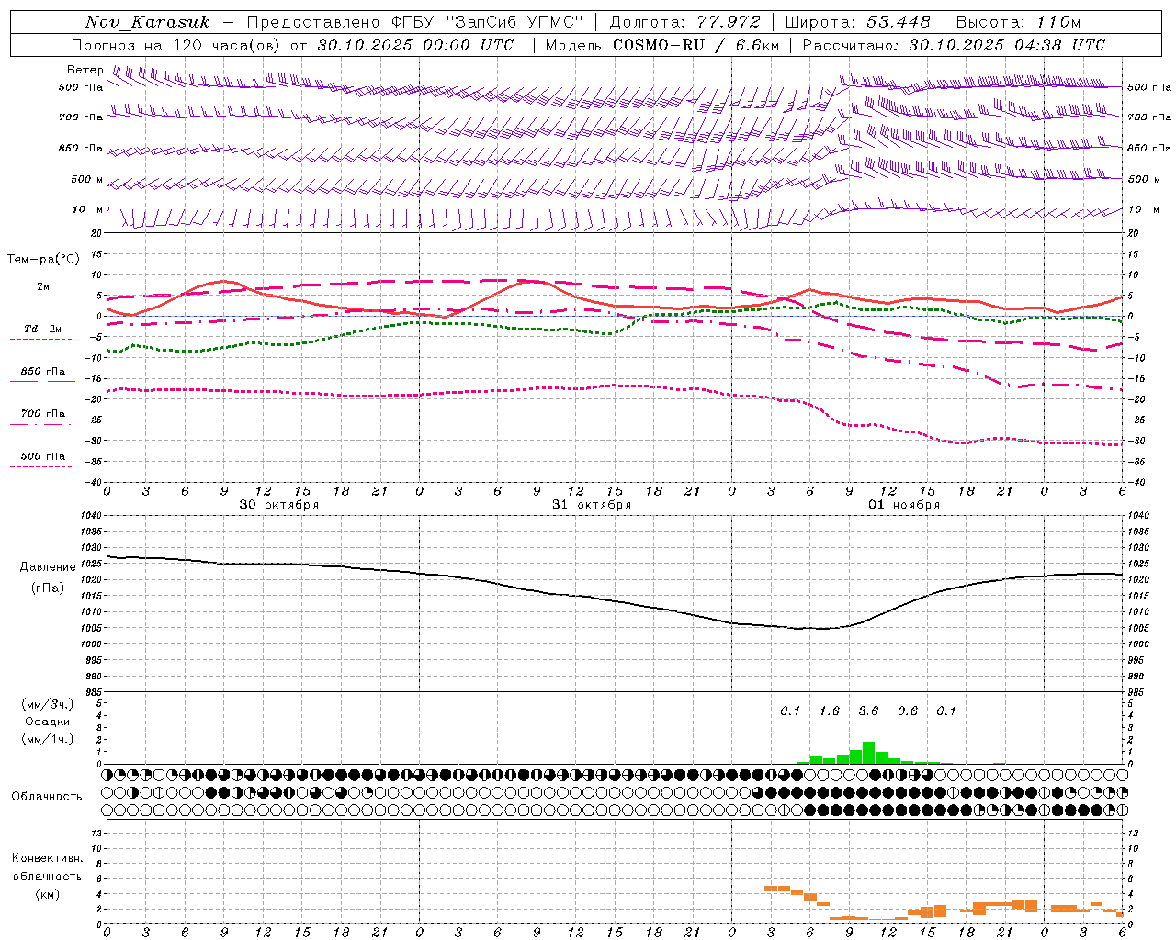Click the 'Давление' pressure panel label
This screenshot has width=1176, height=940.
48,567
